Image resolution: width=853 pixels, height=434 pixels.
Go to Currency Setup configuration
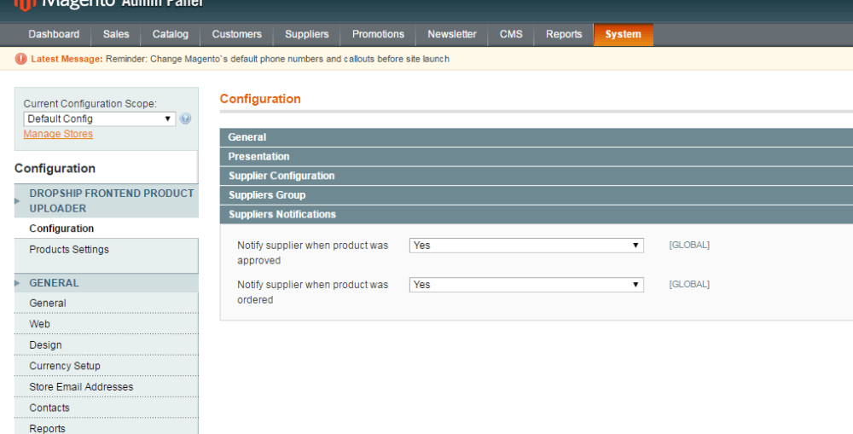[x=65, y=366]
